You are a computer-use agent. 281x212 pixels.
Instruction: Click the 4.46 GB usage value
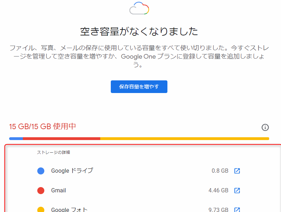tap(218, 191)
